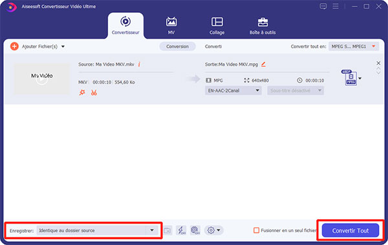Check Fusionner en un seul fichier
The width and height of the screenshot is (388, 245).
click(x=256, y=230)
